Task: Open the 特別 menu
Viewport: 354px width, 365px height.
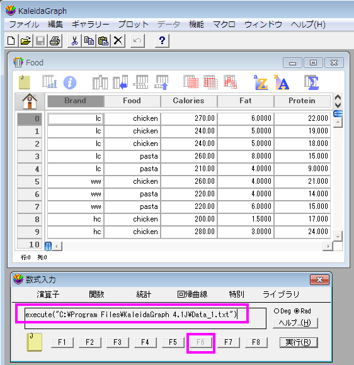Action: pyautogui.click(x=237, y=295)
